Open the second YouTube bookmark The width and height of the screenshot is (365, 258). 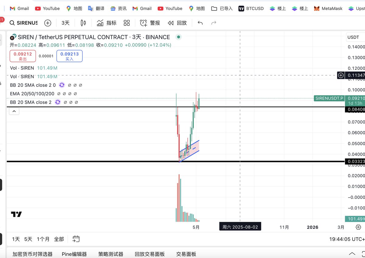coord(170,8)
